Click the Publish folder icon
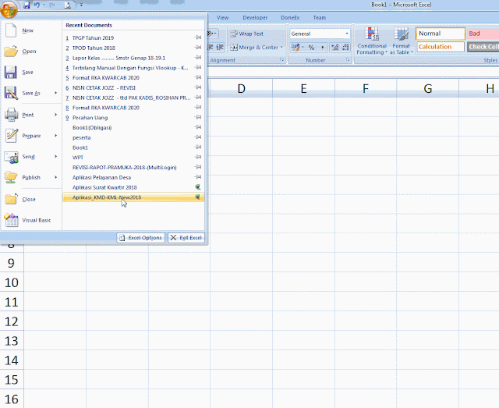Screen dimensions: 499x408 (x=11, y=177)
